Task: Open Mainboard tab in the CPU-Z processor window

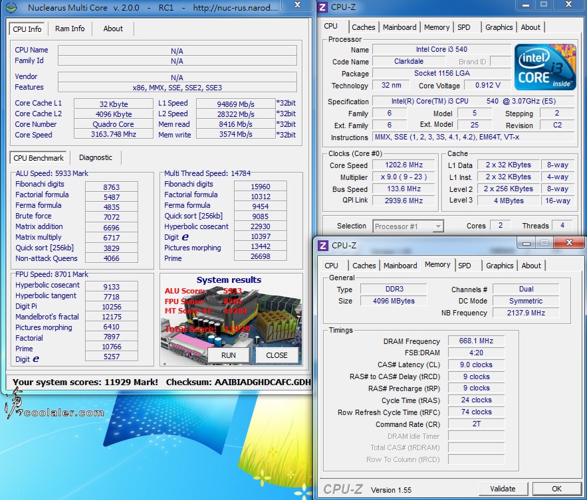Action: (400, 27)
